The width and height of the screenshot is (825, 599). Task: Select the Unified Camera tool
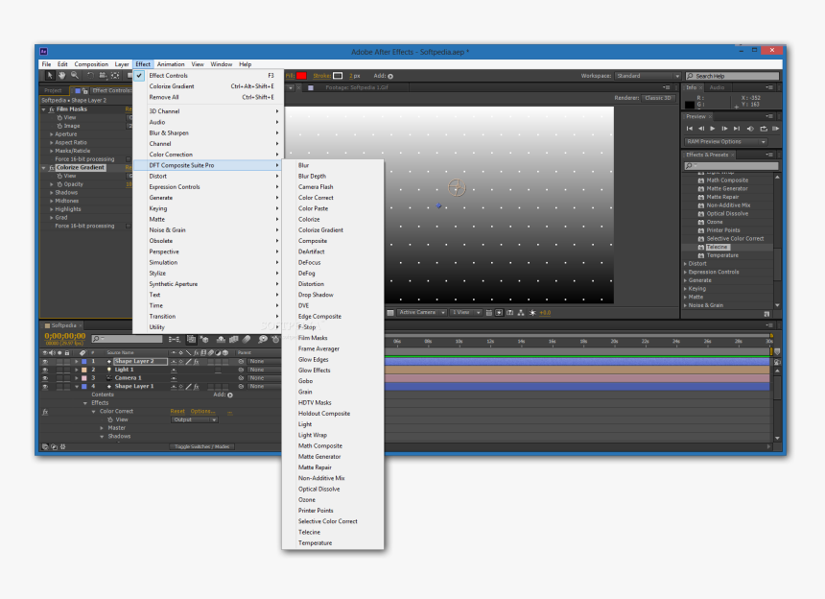coord(103,76)
